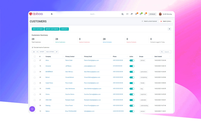Screen dimensions: 201x125
Task: Open the tasks checklist icon with badge
Action: (136, 14)
